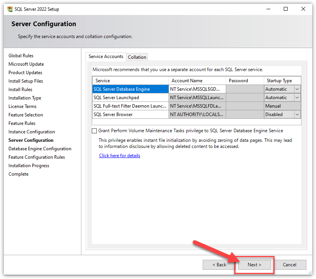Select Feature Rules step

(x=22, y=123)
